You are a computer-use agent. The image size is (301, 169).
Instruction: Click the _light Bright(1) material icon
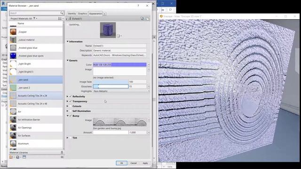click(13, 72)
